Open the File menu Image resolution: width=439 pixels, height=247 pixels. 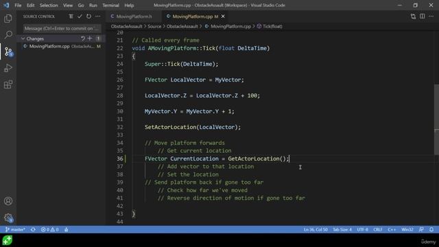(x=18, y=5)
